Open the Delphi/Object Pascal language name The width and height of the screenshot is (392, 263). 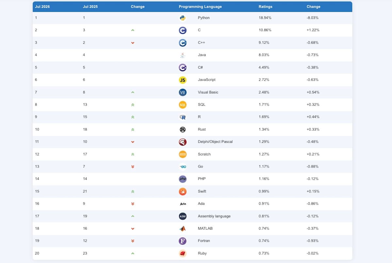point(215,142)
